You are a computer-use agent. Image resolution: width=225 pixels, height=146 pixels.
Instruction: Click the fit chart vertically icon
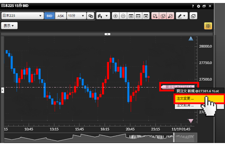[x=131, y=16]
